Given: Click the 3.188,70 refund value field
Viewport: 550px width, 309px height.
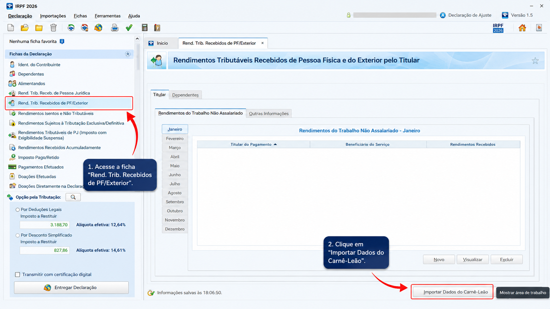Looking at the screenshot, I should click(x=45, y=225).
